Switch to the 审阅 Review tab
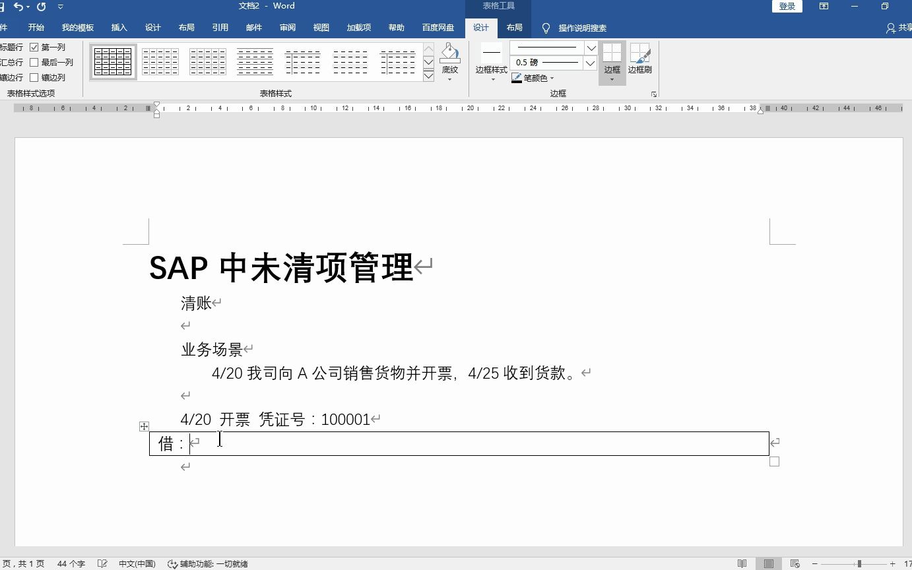Image resolution: width=912 pixels, height=570 pixels. point(288,28)
